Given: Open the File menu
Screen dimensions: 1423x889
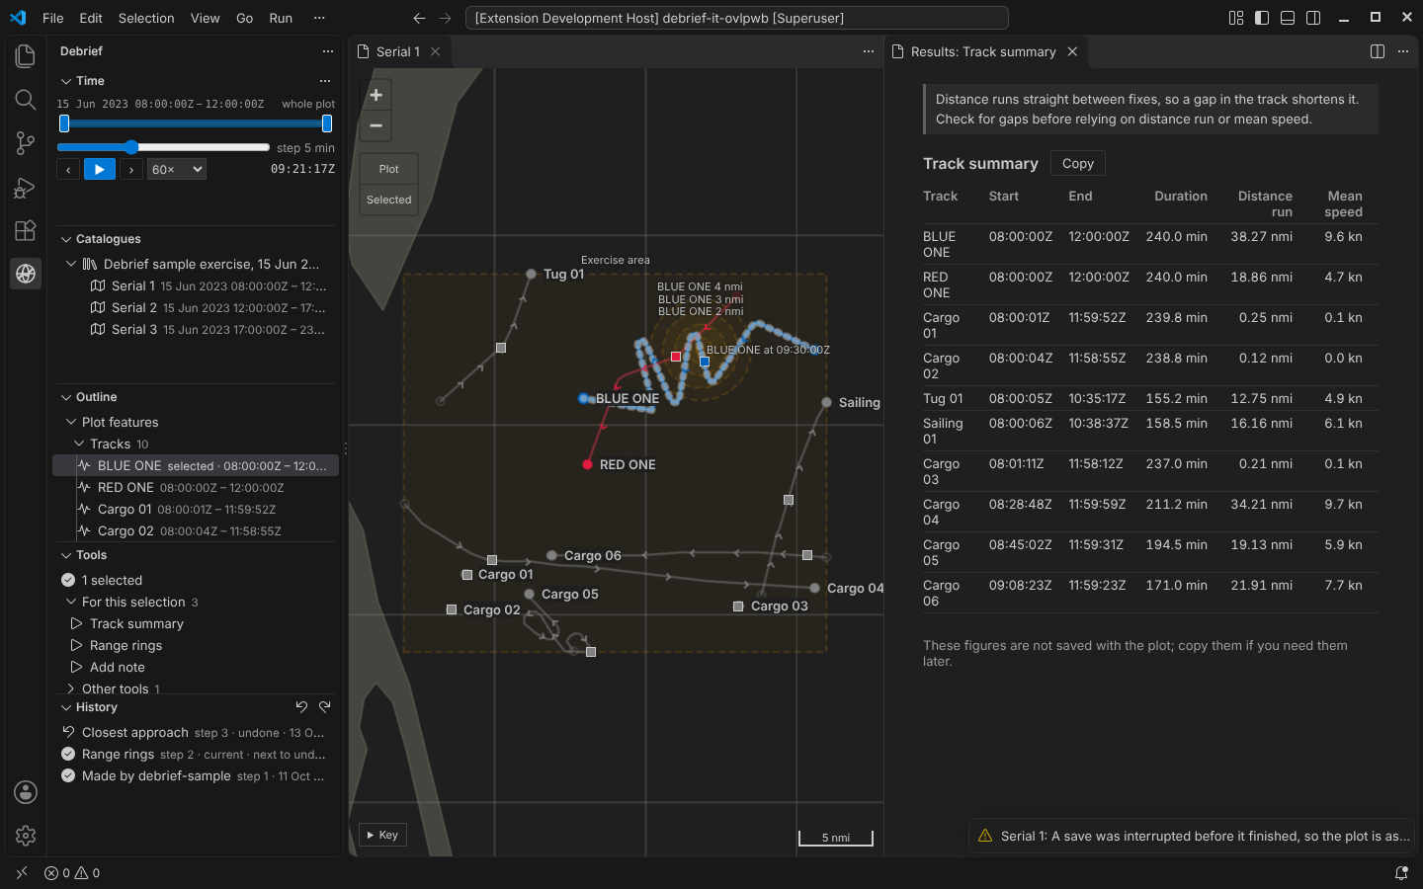Looking at the screenshot, I should tap(53, 18).
